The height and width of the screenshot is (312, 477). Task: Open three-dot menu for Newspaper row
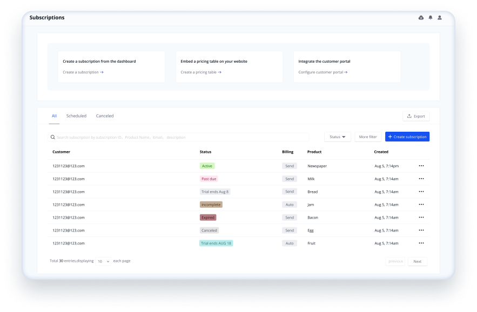point(421,166)
